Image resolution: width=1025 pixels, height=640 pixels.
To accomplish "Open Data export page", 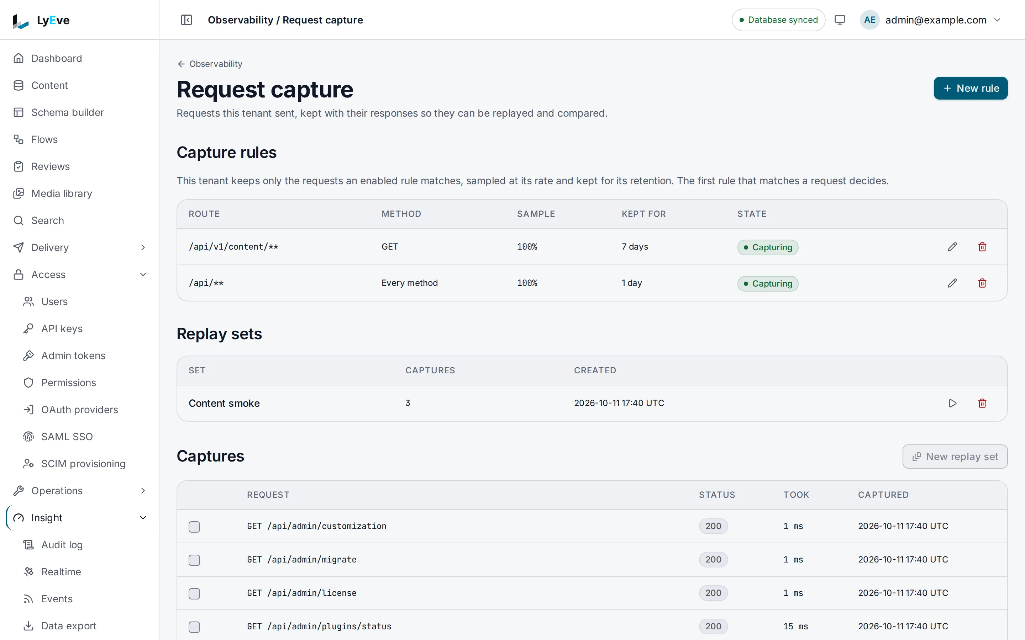I will pyautogui.click(x=84, y=626).
